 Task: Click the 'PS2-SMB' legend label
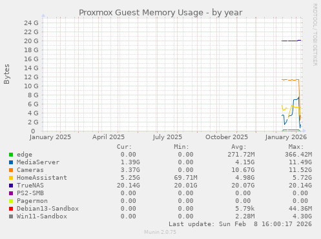(x=30, y=193)
